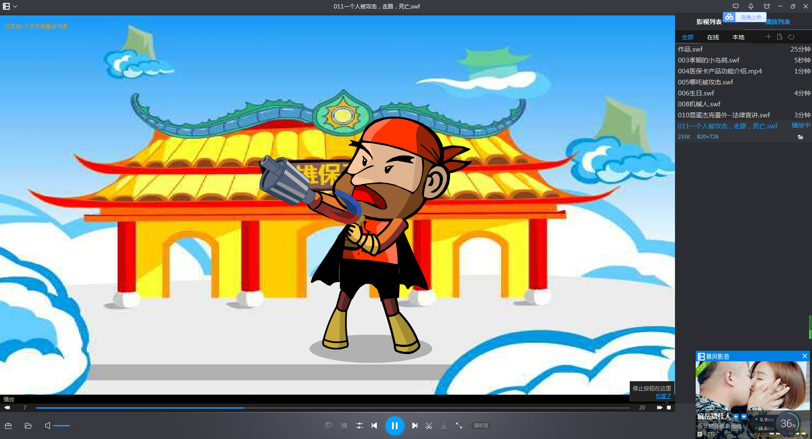The height and width of the screenshot is (439, 812).
Task: Stop playback with the square button
Action: pyautogui.click(x=669, y=407)
